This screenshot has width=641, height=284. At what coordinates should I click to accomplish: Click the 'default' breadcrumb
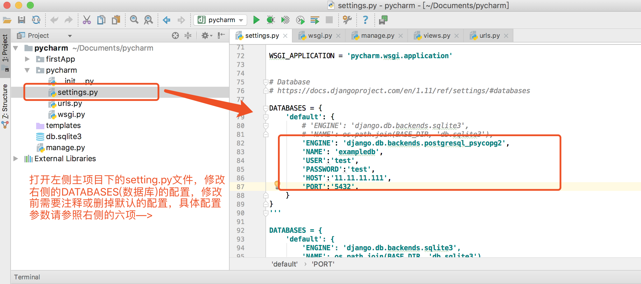pyautogui.click(x=284, y=264)
